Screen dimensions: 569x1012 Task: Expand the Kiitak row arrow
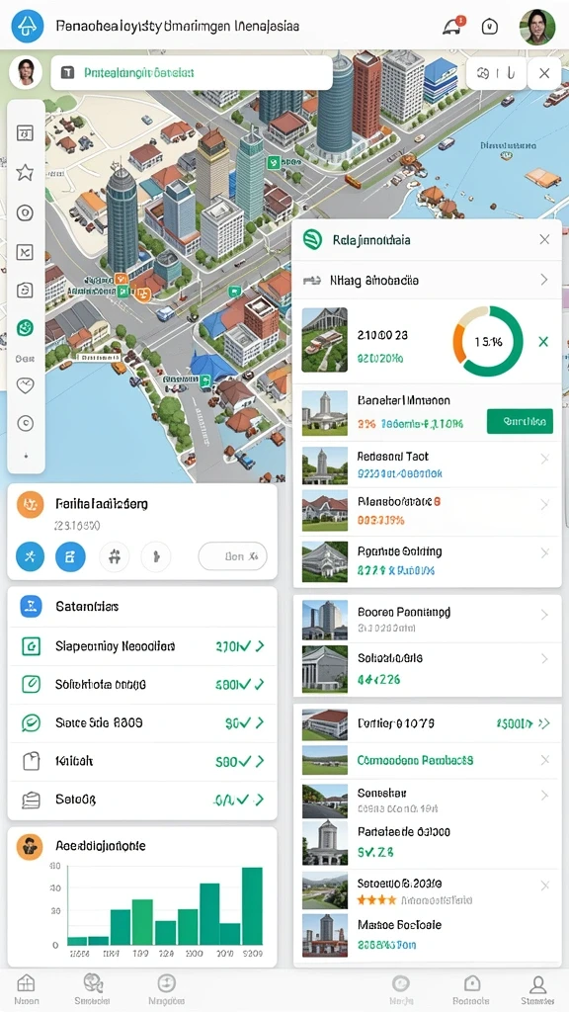(x=260, y=762)
